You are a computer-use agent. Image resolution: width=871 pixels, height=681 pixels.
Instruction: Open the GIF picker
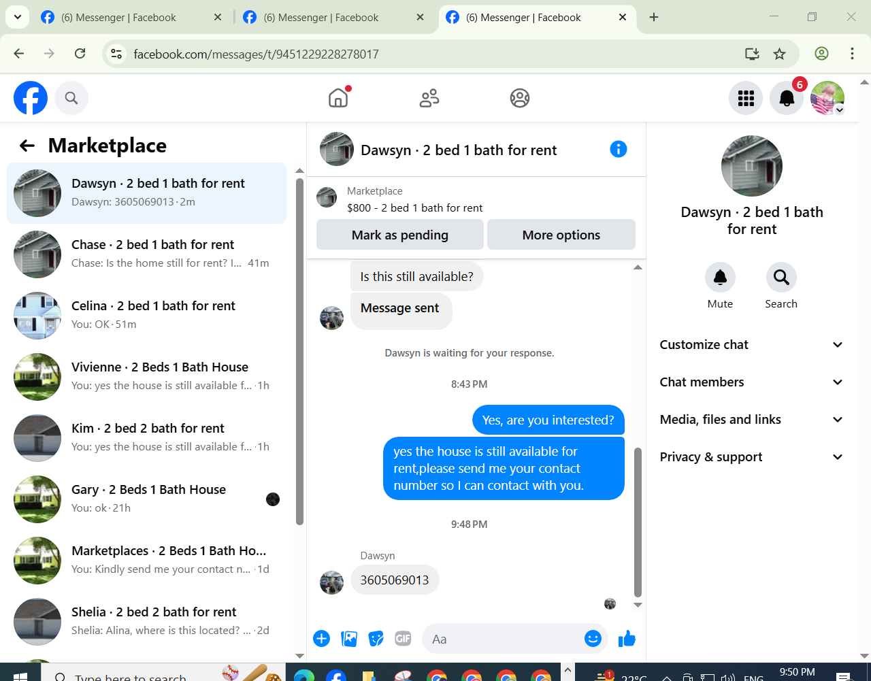403,638
